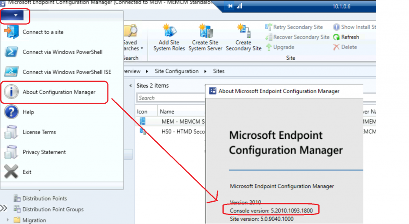Click Create Secondary Site icon
The height and width of the screenshot is (224, 409).
(244, 31)
